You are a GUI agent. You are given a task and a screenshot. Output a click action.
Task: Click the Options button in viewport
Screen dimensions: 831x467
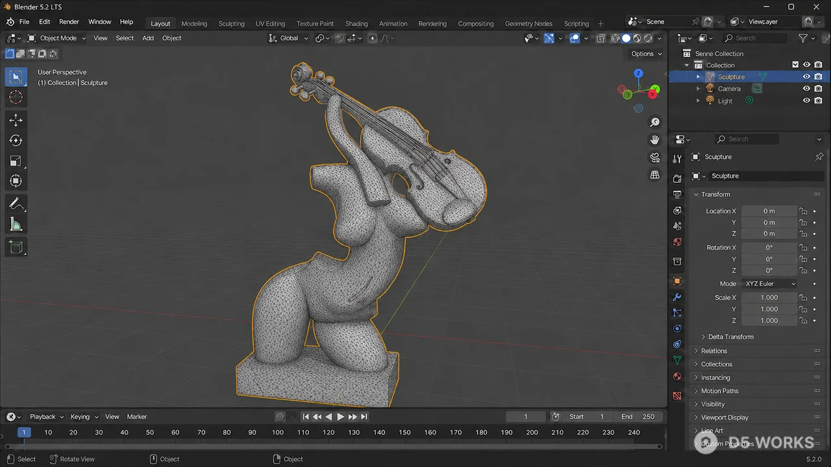[647, 54]
